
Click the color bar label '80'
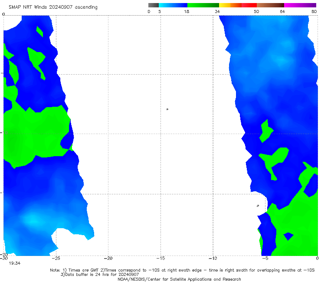point(314,12)
